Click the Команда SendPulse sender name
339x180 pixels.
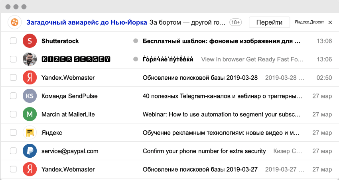(69, 96)
